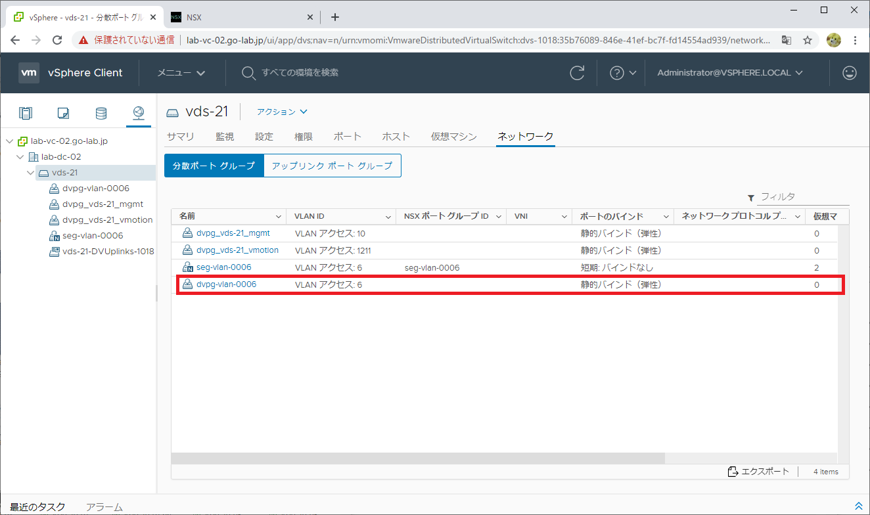Click the アップリンク ポート グループ button

tap(332, 166)
